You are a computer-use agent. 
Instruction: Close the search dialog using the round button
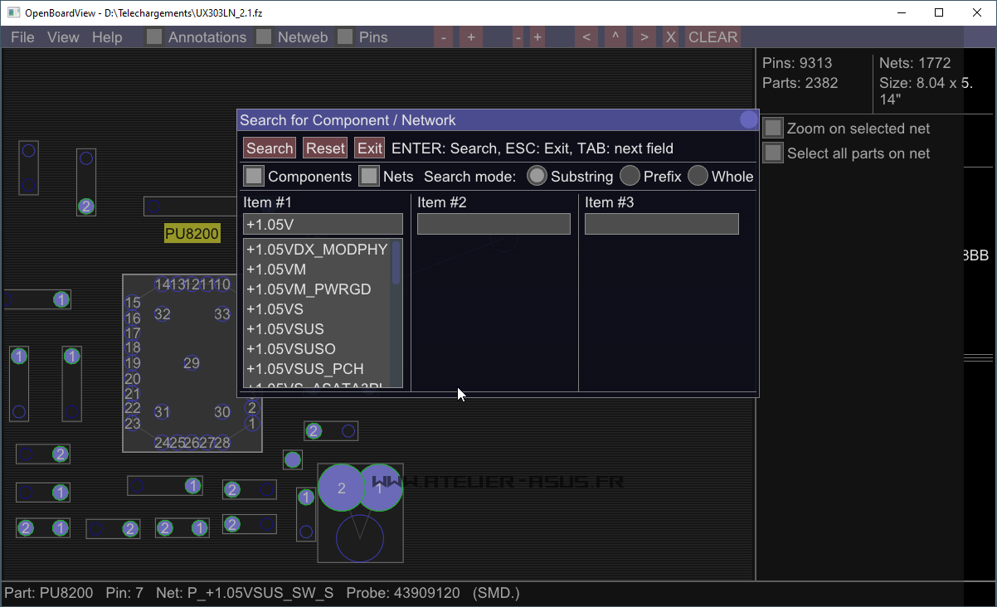click(x=748, y=120)
